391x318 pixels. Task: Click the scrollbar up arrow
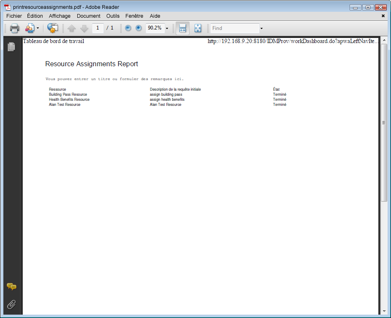(384, 40)
